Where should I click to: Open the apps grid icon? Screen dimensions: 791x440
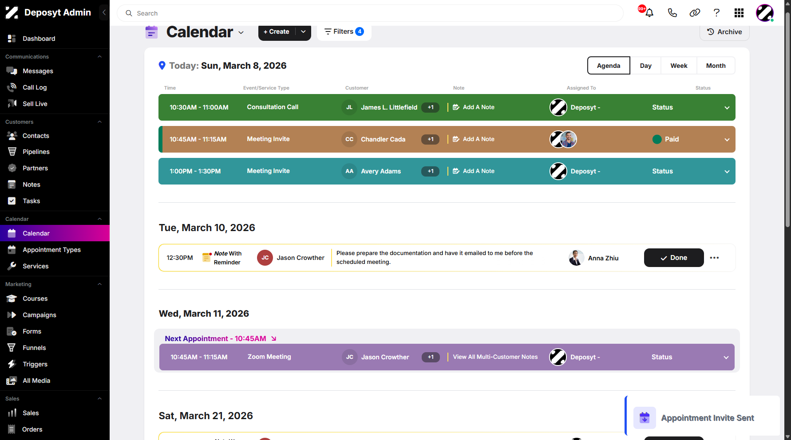[x=739, y=13]
